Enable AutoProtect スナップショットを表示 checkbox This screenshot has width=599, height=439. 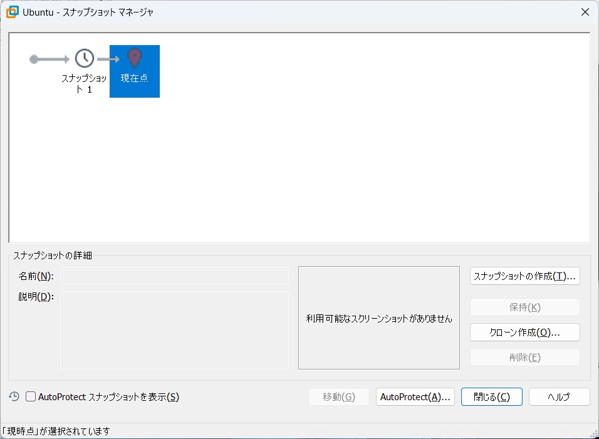click(31, 396)
